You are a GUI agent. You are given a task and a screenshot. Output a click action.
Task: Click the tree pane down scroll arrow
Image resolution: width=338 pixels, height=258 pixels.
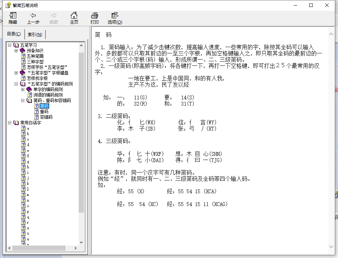[x=81, y=242]
